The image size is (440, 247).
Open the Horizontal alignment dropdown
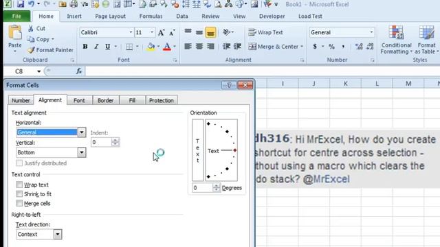[x=81, y=132]
